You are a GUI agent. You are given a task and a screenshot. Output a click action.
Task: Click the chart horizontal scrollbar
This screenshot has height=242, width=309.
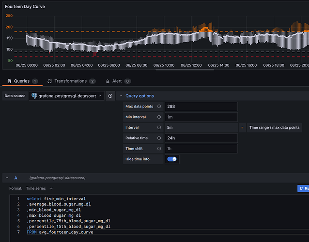pyautogui.click(x=185, y=70)
